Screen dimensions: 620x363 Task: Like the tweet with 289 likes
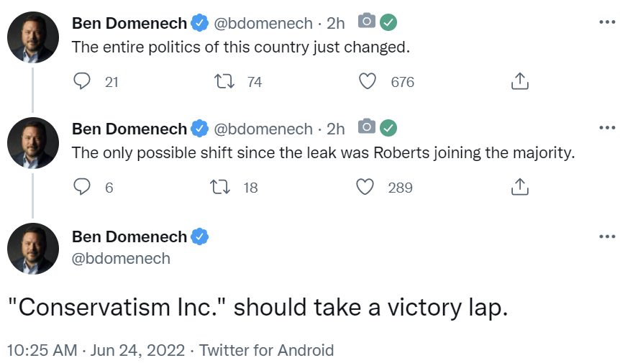click(x=365, y=187)
